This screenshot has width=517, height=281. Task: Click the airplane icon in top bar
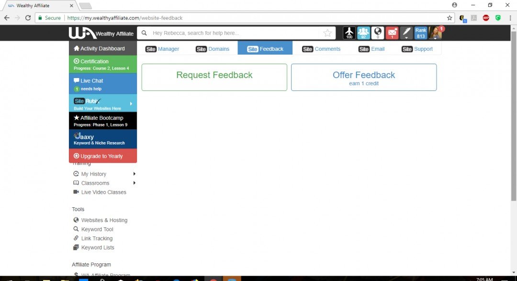point(349,33)
